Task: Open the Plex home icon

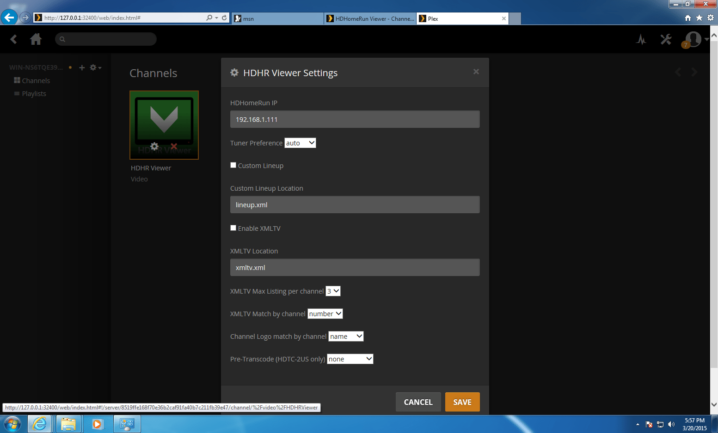Action: [36, 39]
